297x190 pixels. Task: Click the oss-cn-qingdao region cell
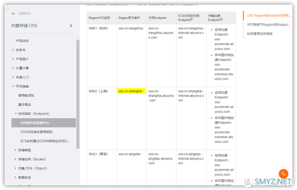pos(130,154)
